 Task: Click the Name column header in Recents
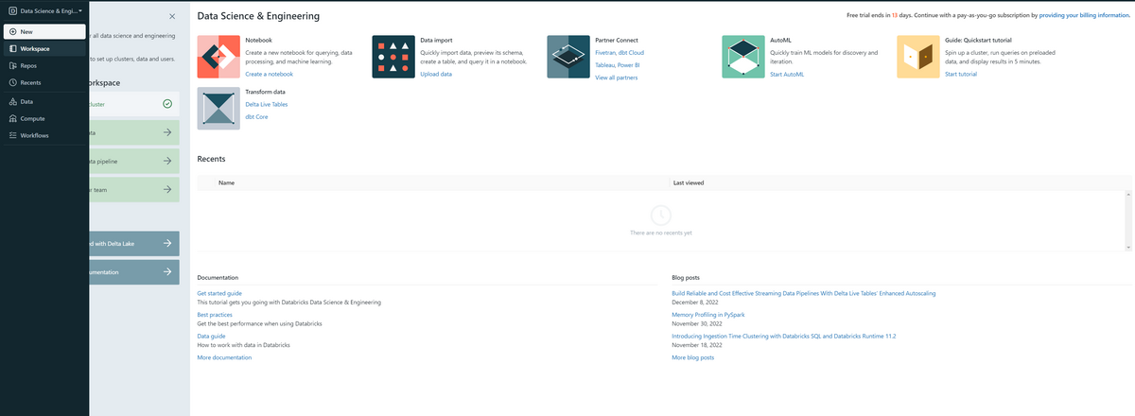point(226,182)
